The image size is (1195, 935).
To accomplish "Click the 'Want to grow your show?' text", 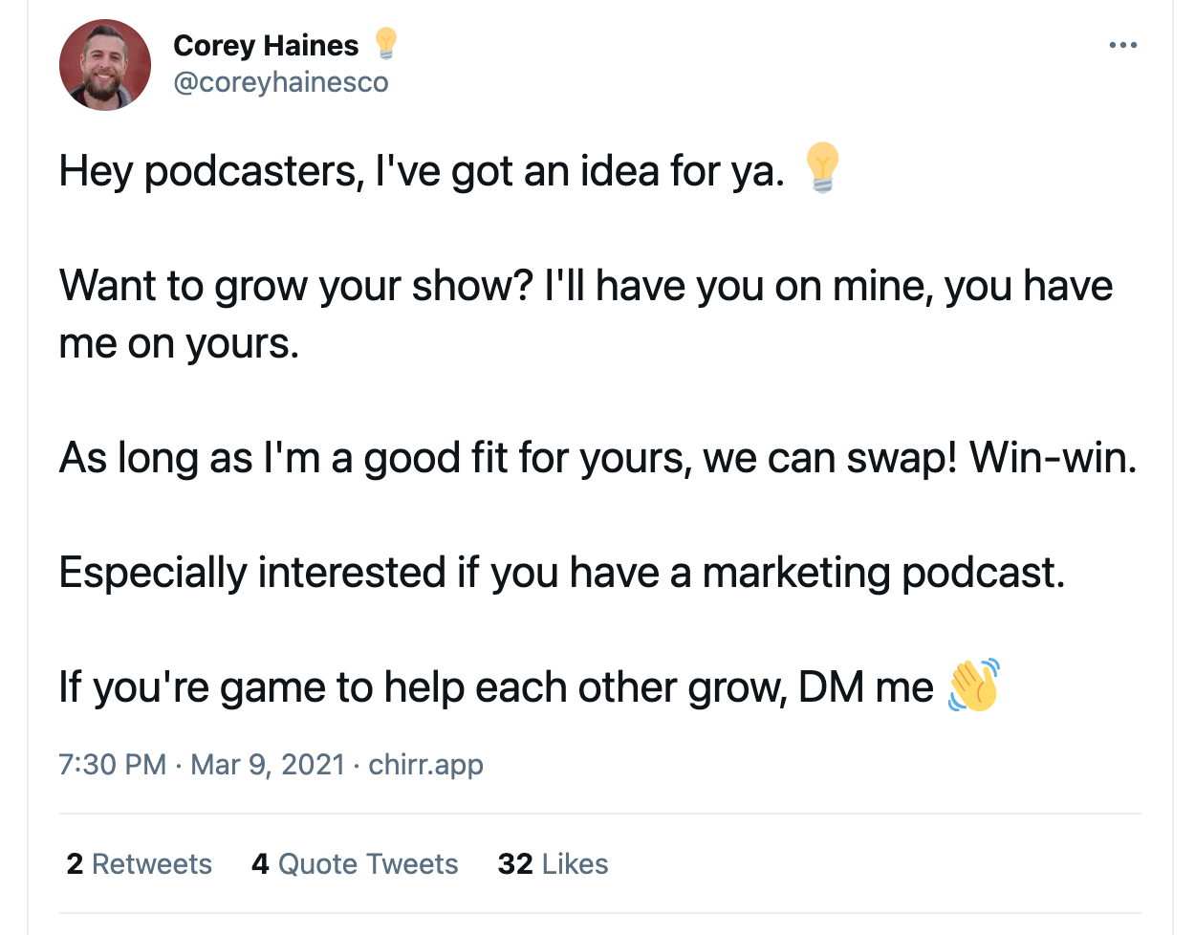I will 295,286.
